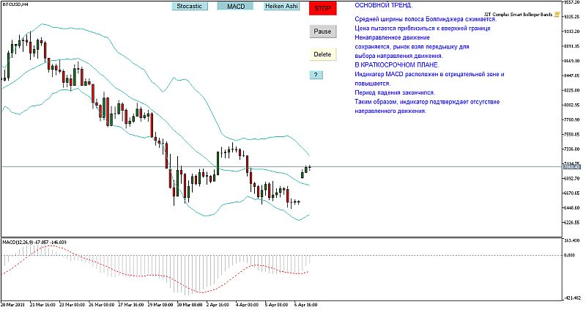Image resolution: width=586 pixels, height=310 pixels.
Task: Switch to the MACD indicator button
Action: point(236,7)
